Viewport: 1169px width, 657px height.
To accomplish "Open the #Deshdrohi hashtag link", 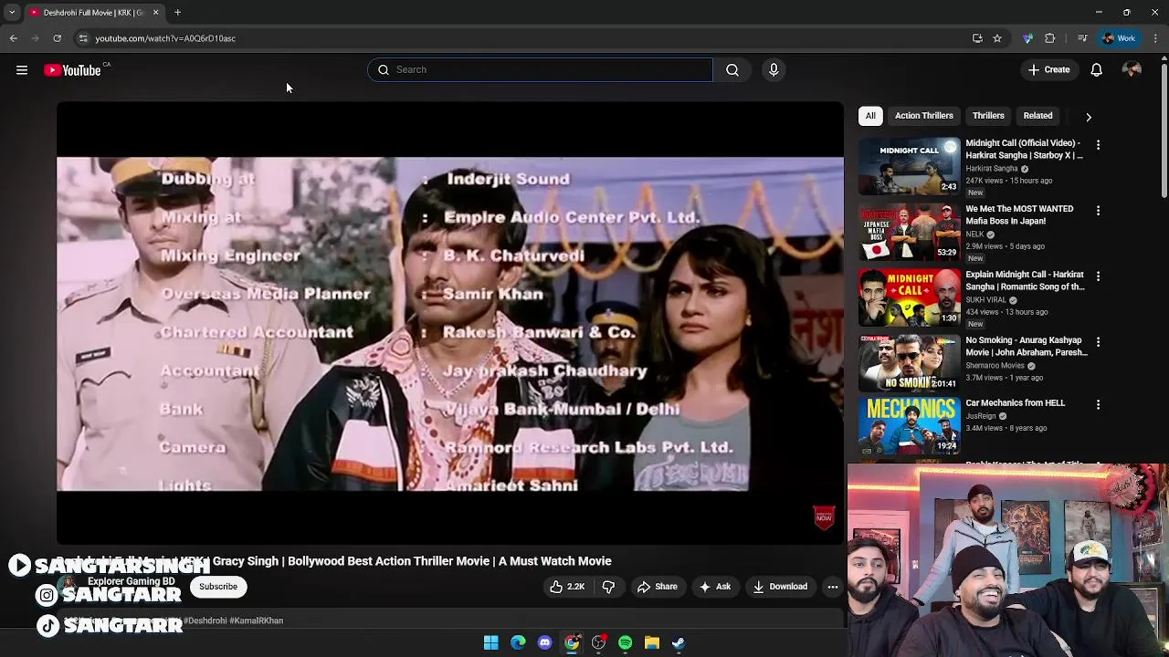I will (205, 620).
